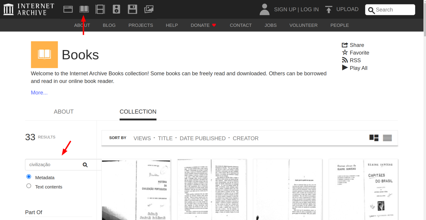
Task: Open the Images icon in the top bar
Action: pos(149,9)
